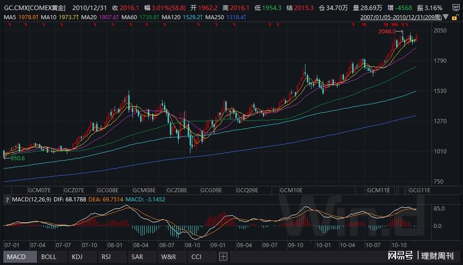Switch to W&R indicator tab
Image resolution: width=463 pixels, height=265 pixels.
click(168, 257)
